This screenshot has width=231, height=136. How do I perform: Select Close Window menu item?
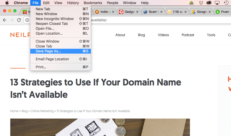coord(61,41)
